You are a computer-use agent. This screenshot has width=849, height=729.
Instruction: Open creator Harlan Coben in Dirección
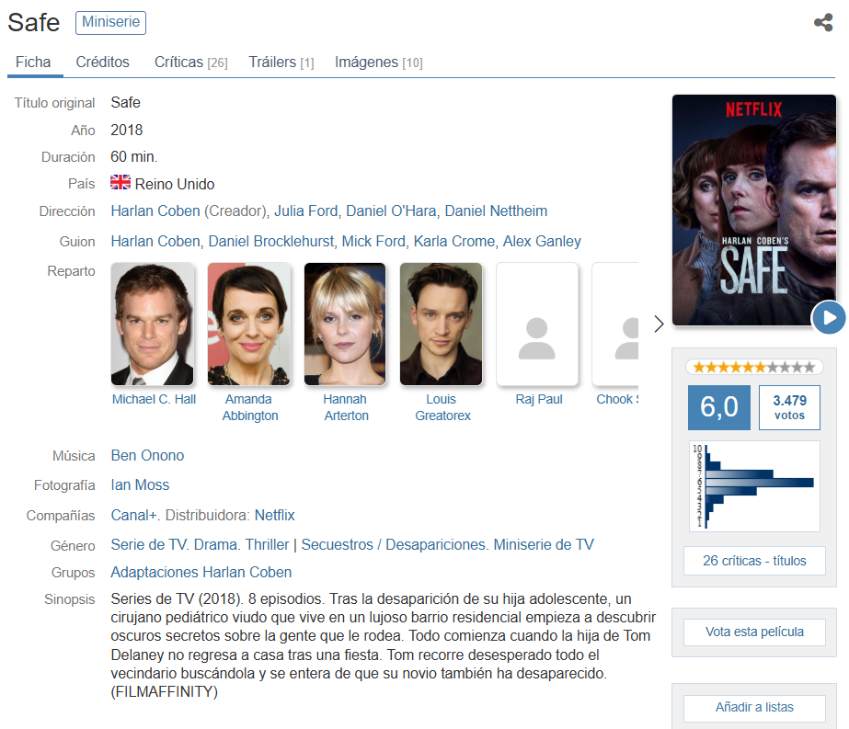coord(155,211)
